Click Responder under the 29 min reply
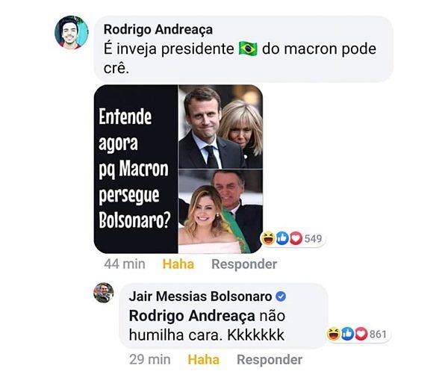Screen dimensions: 448x389 (270, 359)
